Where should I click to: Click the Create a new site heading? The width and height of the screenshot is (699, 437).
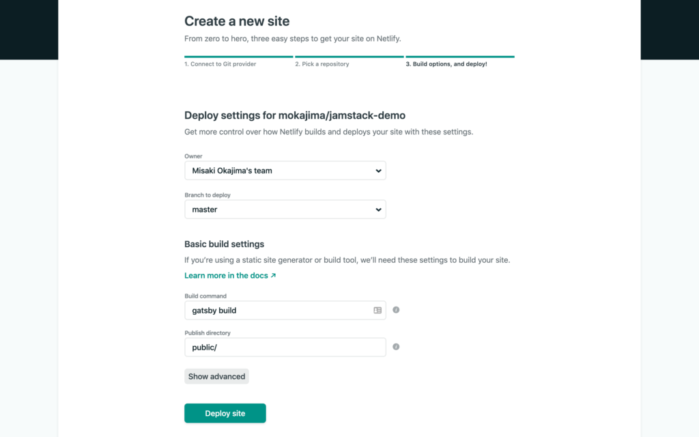click(237, 21)
